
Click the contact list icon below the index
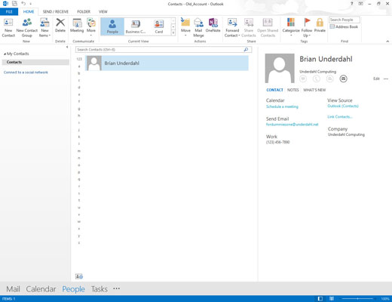79,276
